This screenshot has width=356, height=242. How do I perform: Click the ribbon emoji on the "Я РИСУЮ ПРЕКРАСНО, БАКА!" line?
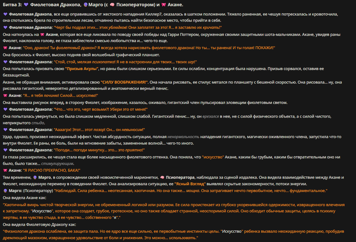(x=5, y=170)
